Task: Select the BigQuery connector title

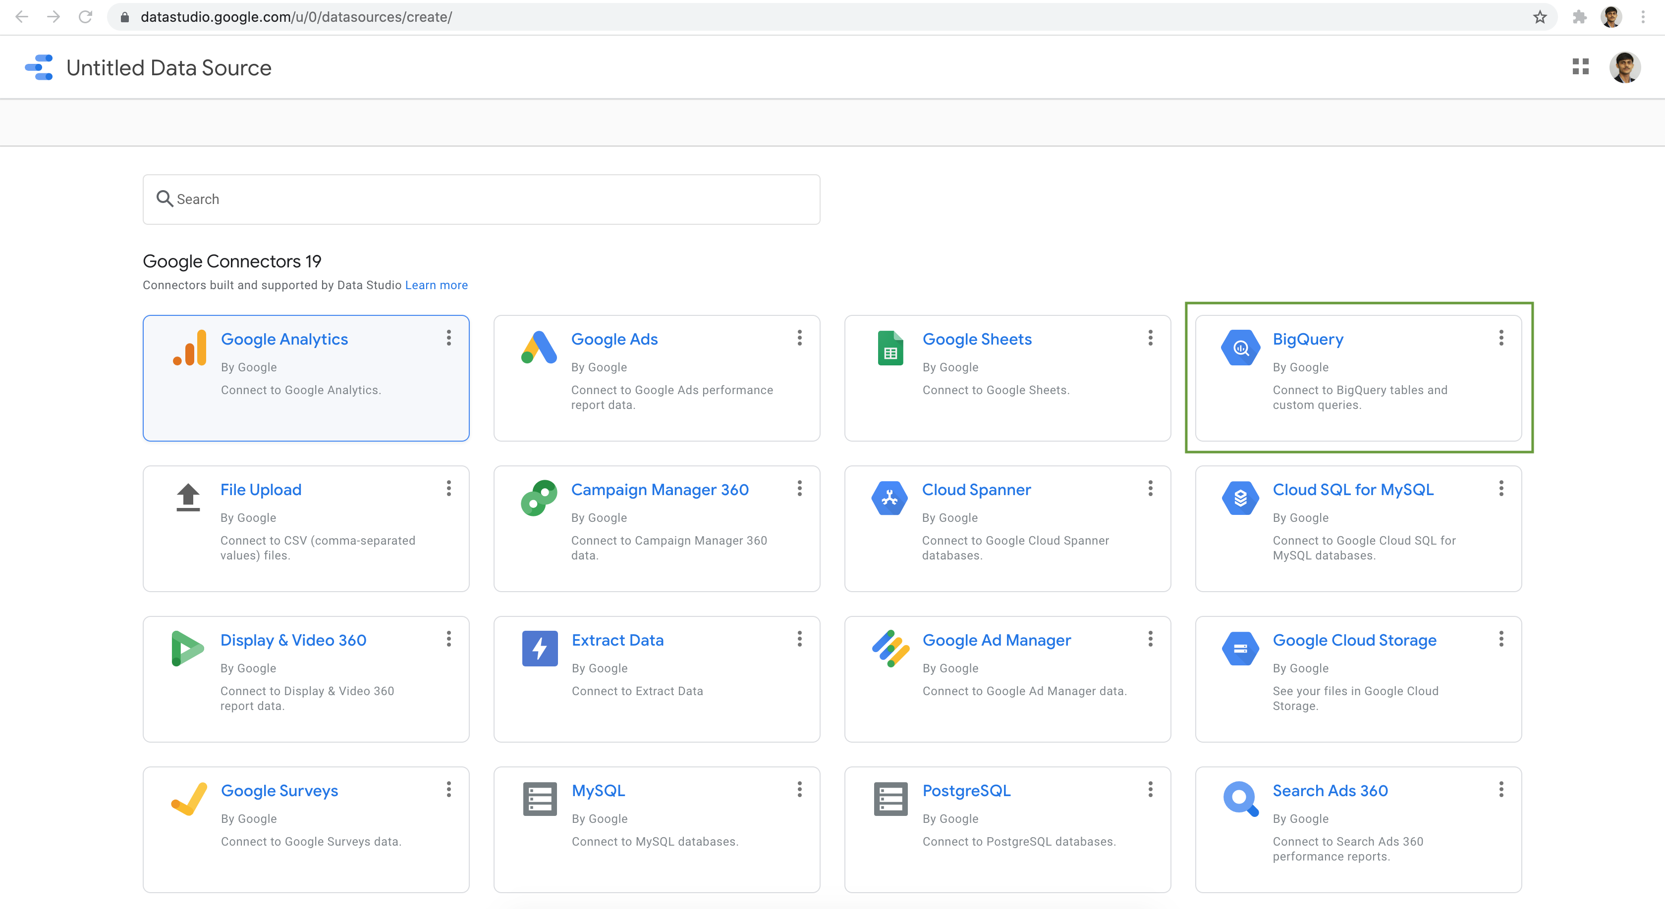Action: [x=1308, y=340]
